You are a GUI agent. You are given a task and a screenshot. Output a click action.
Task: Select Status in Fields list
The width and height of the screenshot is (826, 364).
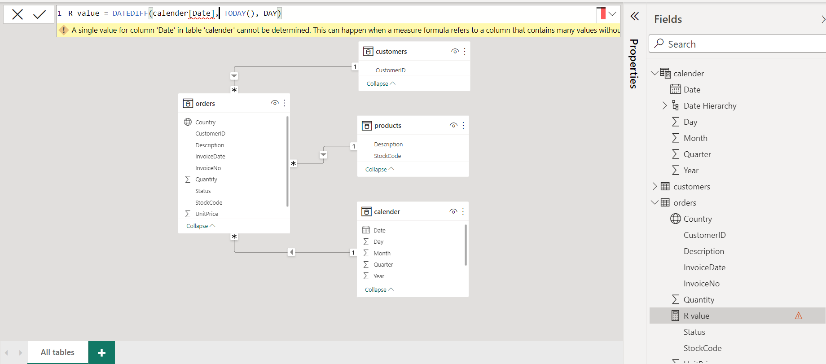coord(694,332)
